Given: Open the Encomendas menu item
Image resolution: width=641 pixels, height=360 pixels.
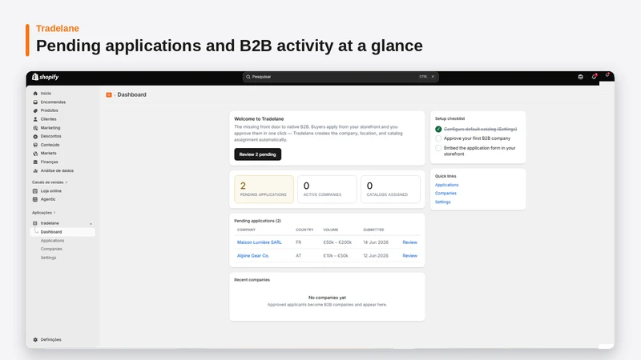Looking at the screenshot, I should click(53, 102).
